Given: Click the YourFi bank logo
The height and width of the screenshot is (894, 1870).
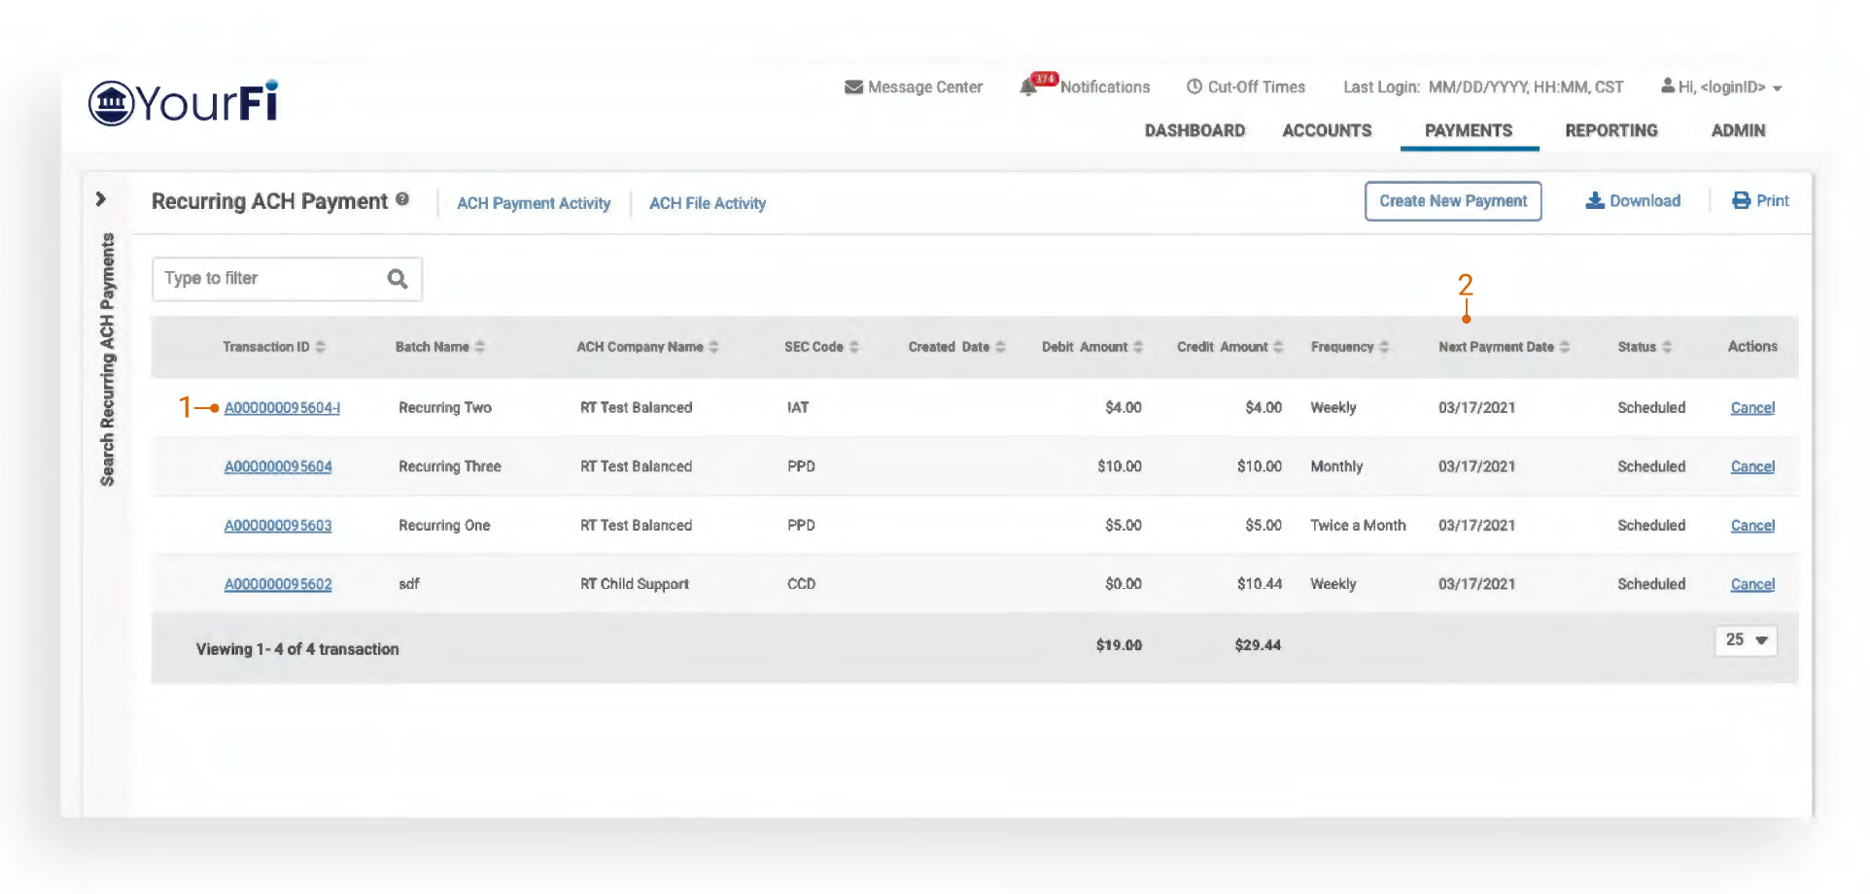Looking at the screenshot, I should [x=184, y=103].
